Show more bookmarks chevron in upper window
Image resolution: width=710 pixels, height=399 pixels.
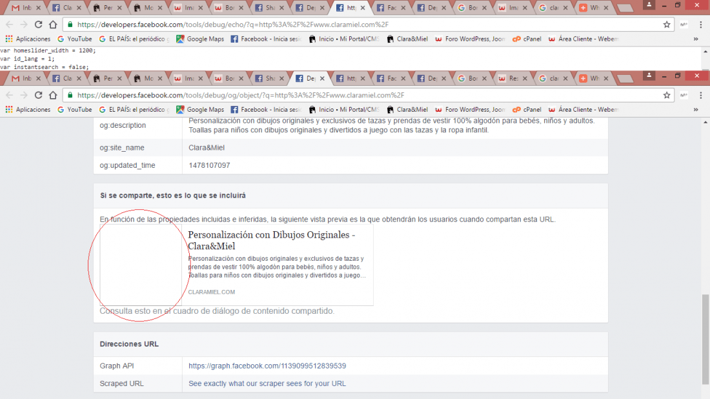[696, 39]
